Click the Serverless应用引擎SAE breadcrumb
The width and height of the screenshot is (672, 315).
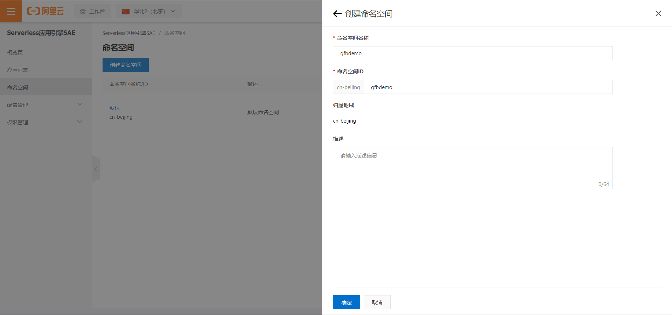(128, 33)
